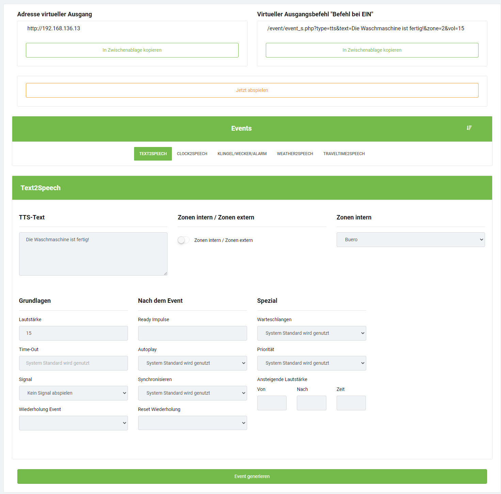501x494 pixels.
Task: Open the Priorität dropdown
Action: click(x=311, y=363)
